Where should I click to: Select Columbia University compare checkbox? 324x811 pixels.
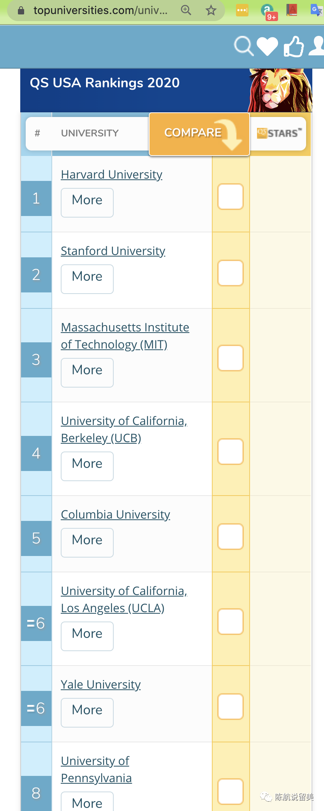point(231,537)
